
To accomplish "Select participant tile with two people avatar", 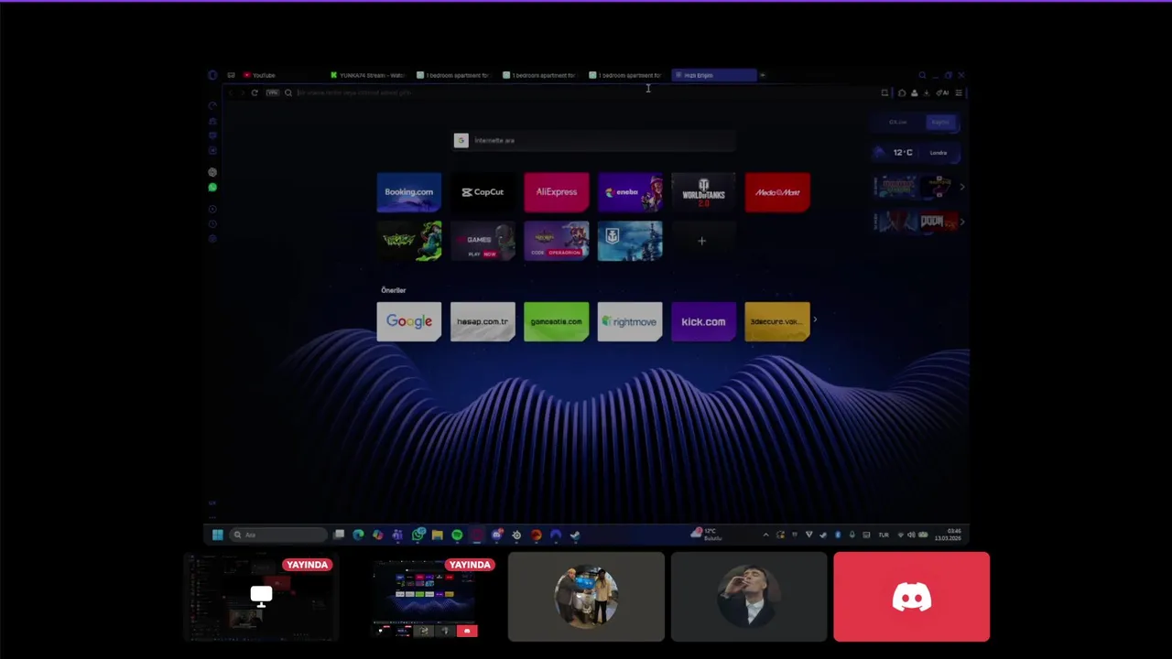I will tap(586, 597).
